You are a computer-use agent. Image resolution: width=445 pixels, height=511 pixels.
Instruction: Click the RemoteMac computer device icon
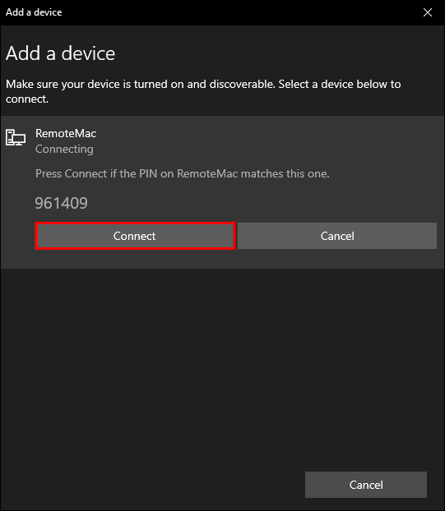coord(16,137)
